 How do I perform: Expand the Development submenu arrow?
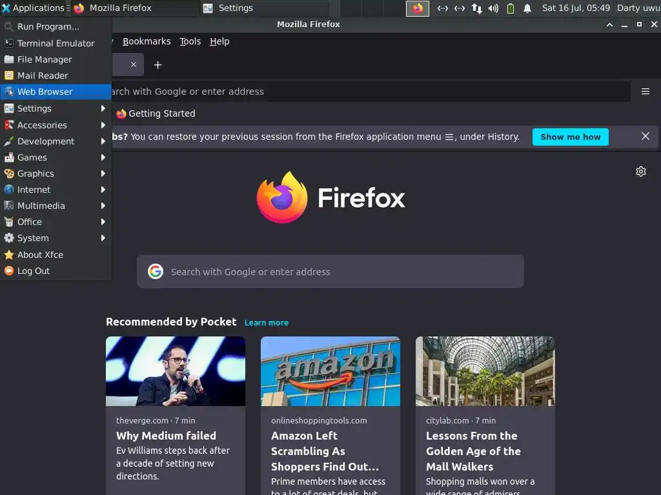click(x=103, y=141)
